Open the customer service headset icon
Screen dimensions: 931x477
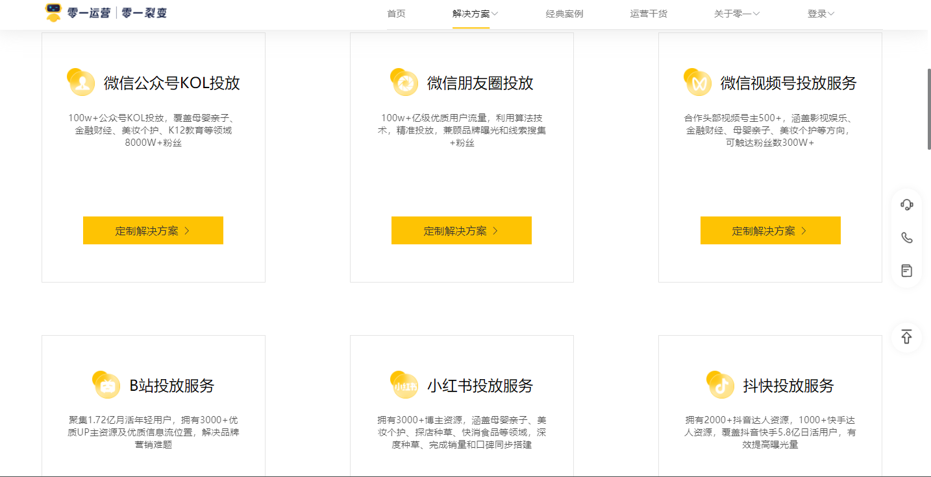point(907,205)
